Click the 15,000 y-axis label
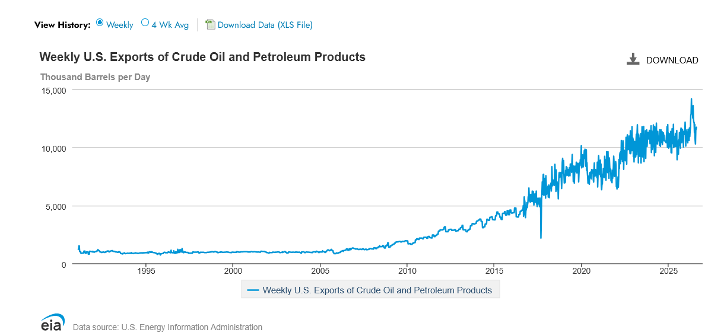This screenshot has height=336, width=724. coord(53,90)
